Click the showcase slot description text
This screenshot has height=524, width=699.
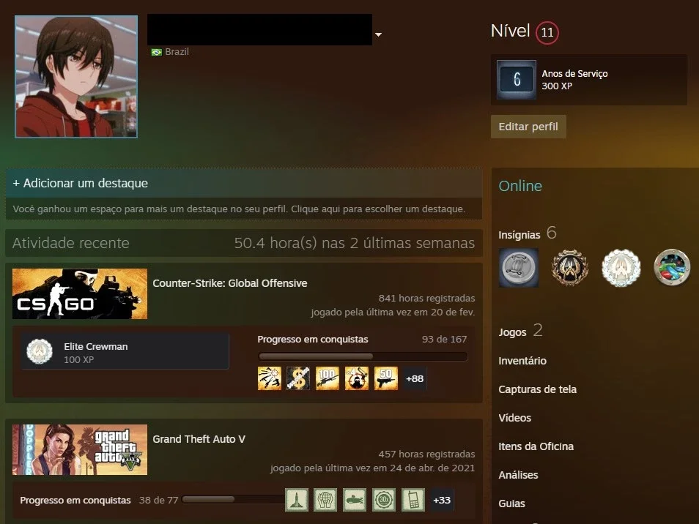click(x=239, y=209)
